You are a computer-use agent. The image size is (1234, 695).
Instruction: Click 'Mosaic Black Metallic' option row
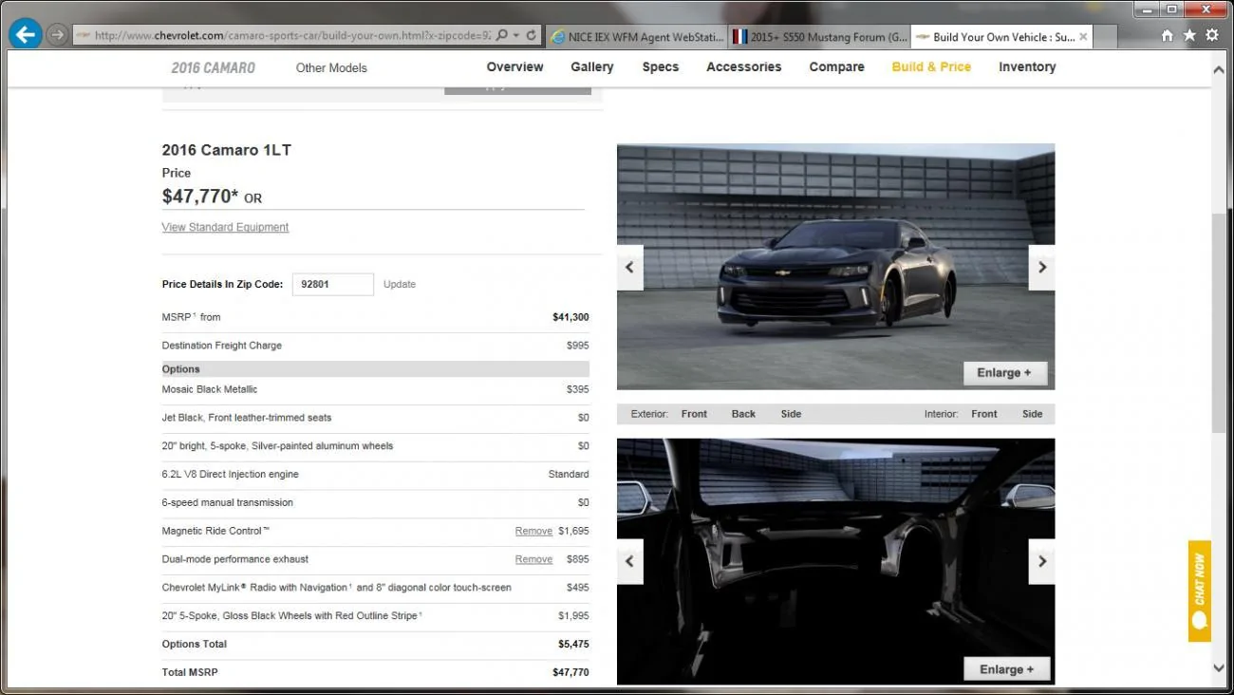coord(375,389)
